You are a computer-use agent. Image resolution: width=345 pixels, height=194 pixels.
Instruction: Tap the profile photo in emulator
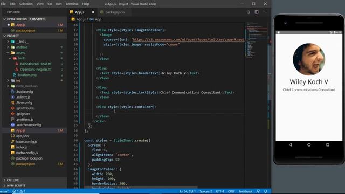[309, 59]
